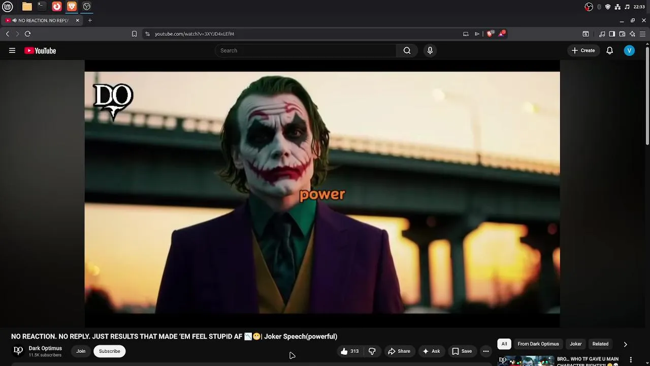
Task: Click the YouTube search magnifier button
Action: coord(407,50)
